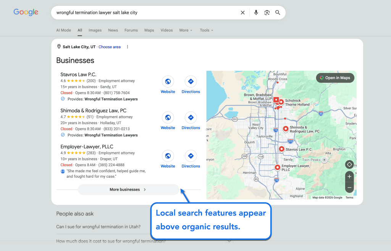Open the Images tab
This screenshot has width=391, height=251.
[95, 30]
